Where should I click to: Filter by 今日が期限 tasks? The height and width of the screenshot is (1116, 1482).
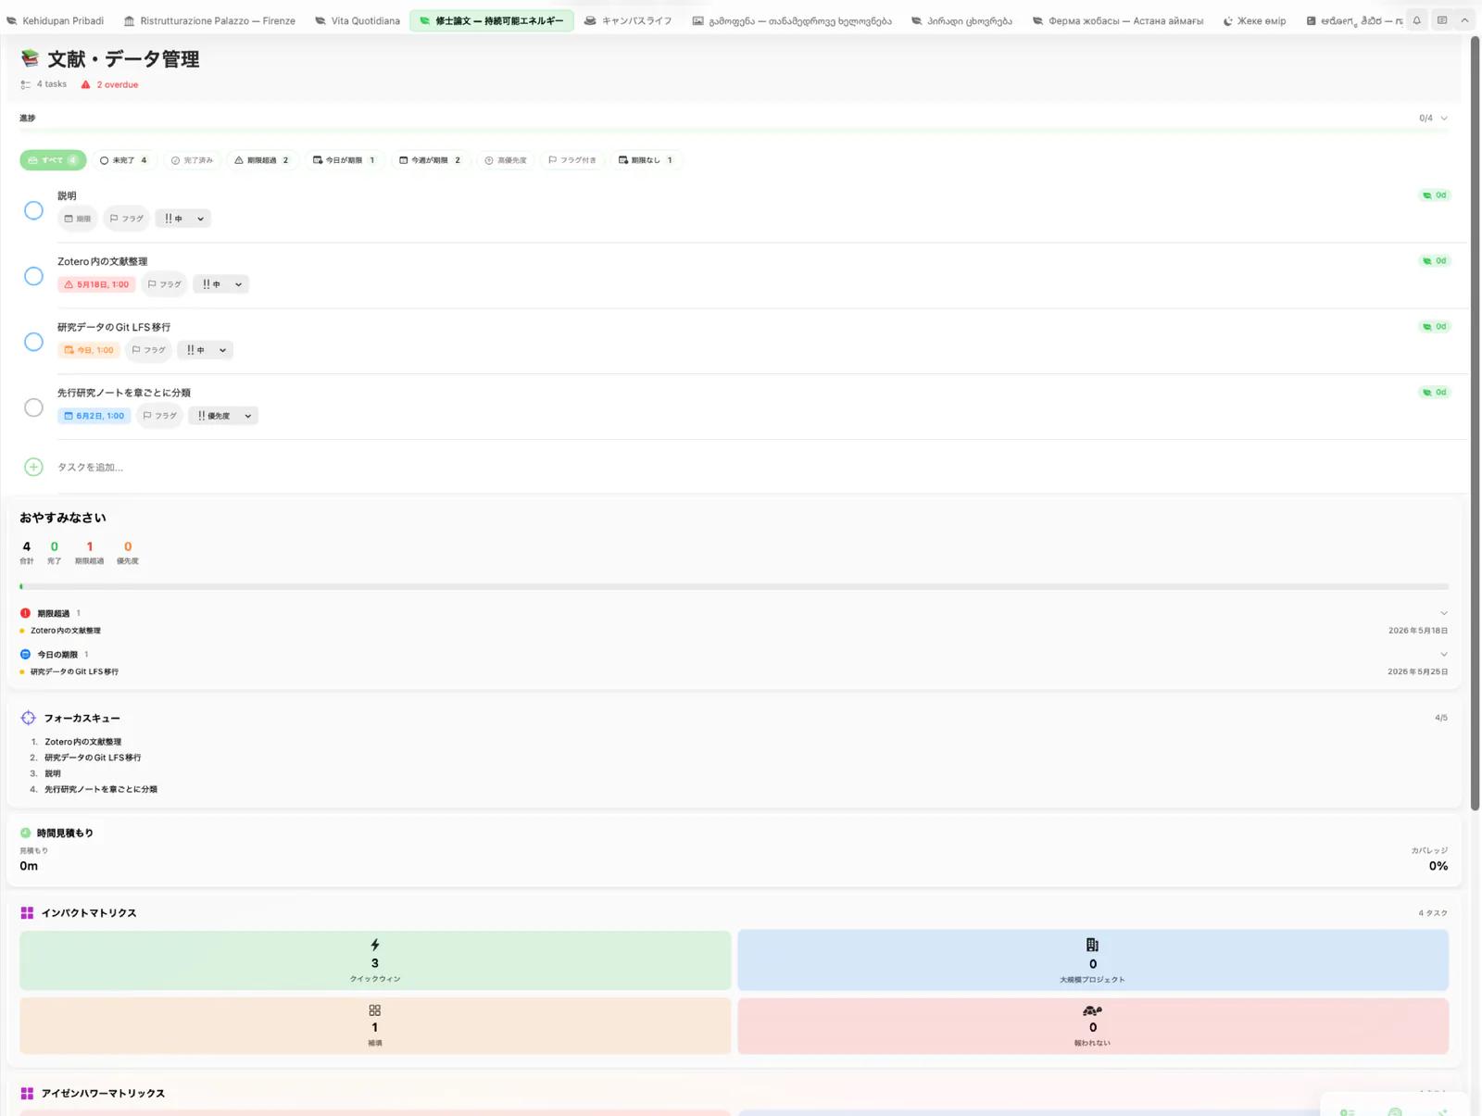click(345, 160)
